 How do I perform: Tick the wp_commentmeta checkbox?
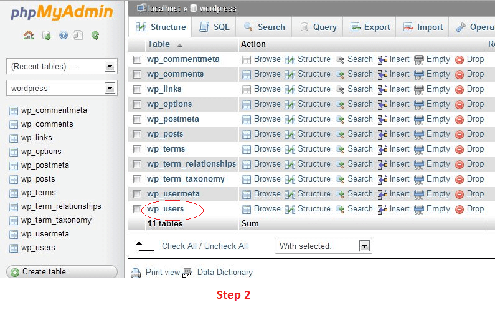[x=137, y=59]
